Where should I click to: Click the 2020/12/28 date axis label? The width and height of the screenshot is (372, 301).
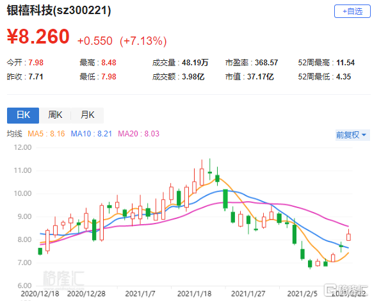pyautogui.click(x=86, y=294)
